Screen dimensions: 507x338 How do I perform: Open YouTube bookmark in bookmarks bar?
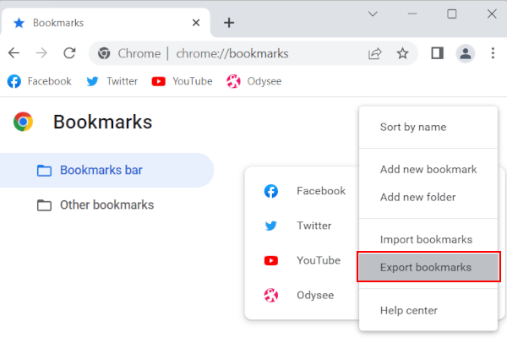tap(182, 81)
